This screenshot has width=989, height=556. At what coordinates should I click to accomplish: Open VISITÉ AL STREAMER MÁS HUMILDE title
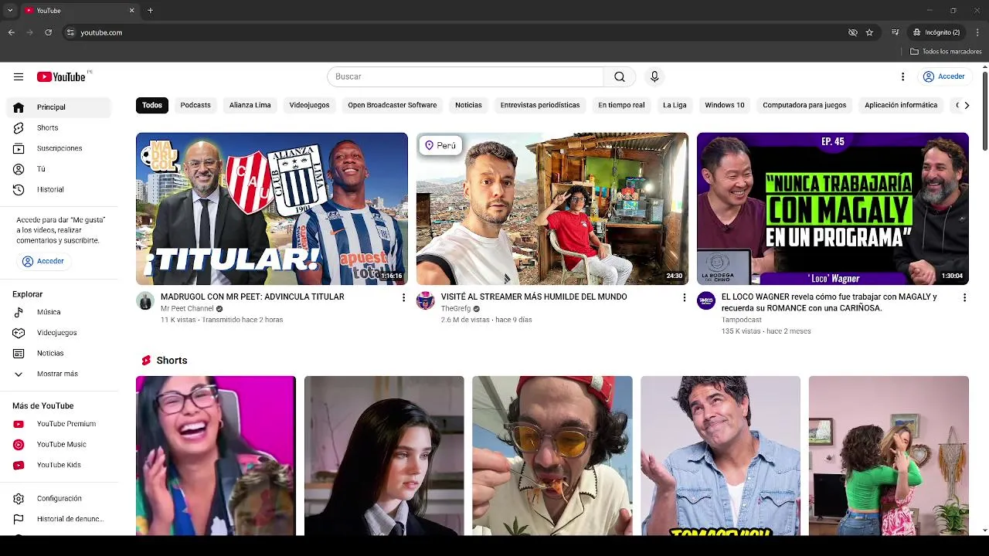(x=534, y=297)
